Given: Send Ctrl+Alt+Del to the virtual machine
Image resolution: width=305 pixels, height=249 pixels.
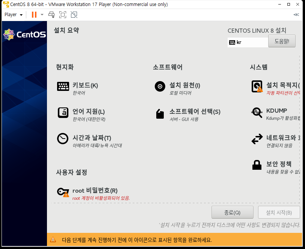Looking at the screenshot, I should [51, 15].
